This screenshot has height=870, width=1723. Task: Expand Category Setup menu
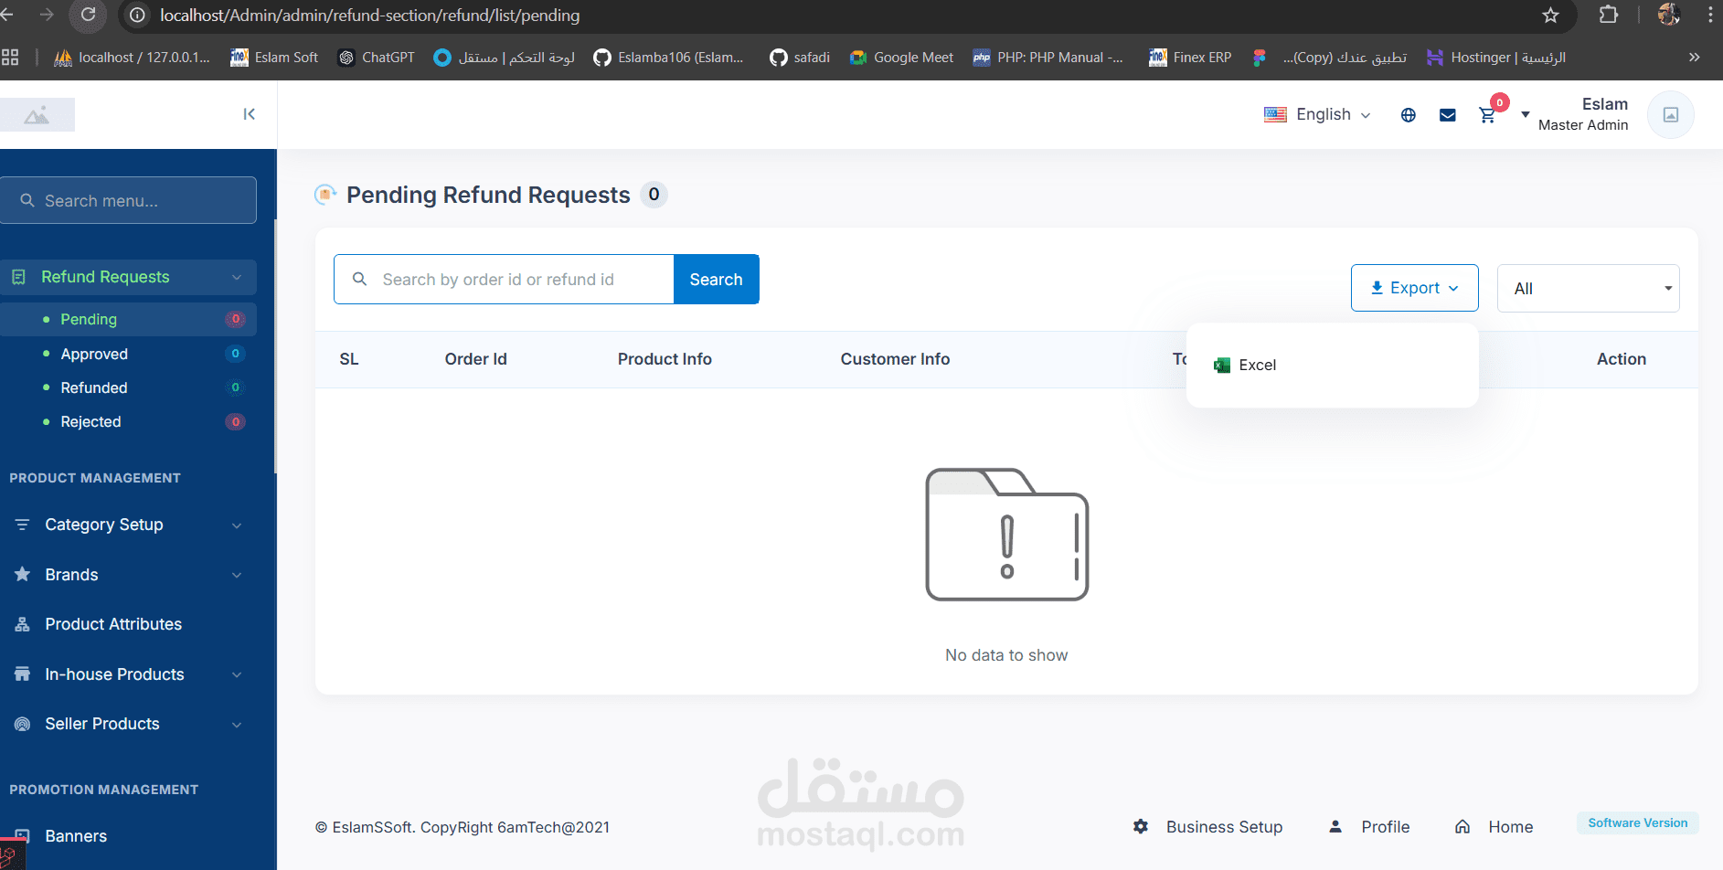click(x=128, y=525)
